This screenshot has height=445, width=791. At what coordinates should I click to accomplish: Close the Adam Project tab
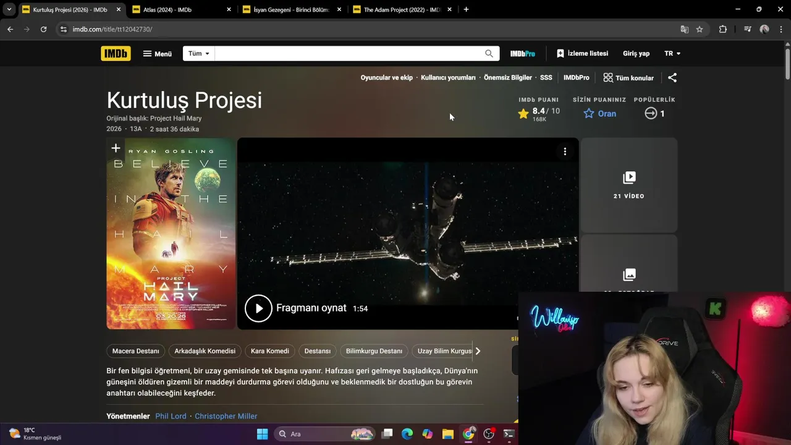coord(449,10)
